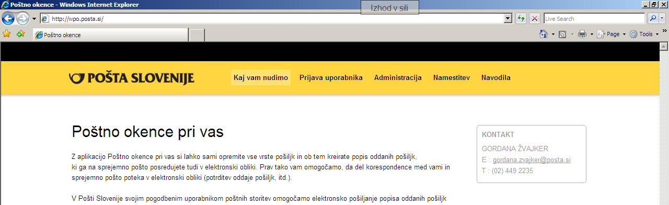Go to Home page icon

pyautogui.click(x=544, y=34)
